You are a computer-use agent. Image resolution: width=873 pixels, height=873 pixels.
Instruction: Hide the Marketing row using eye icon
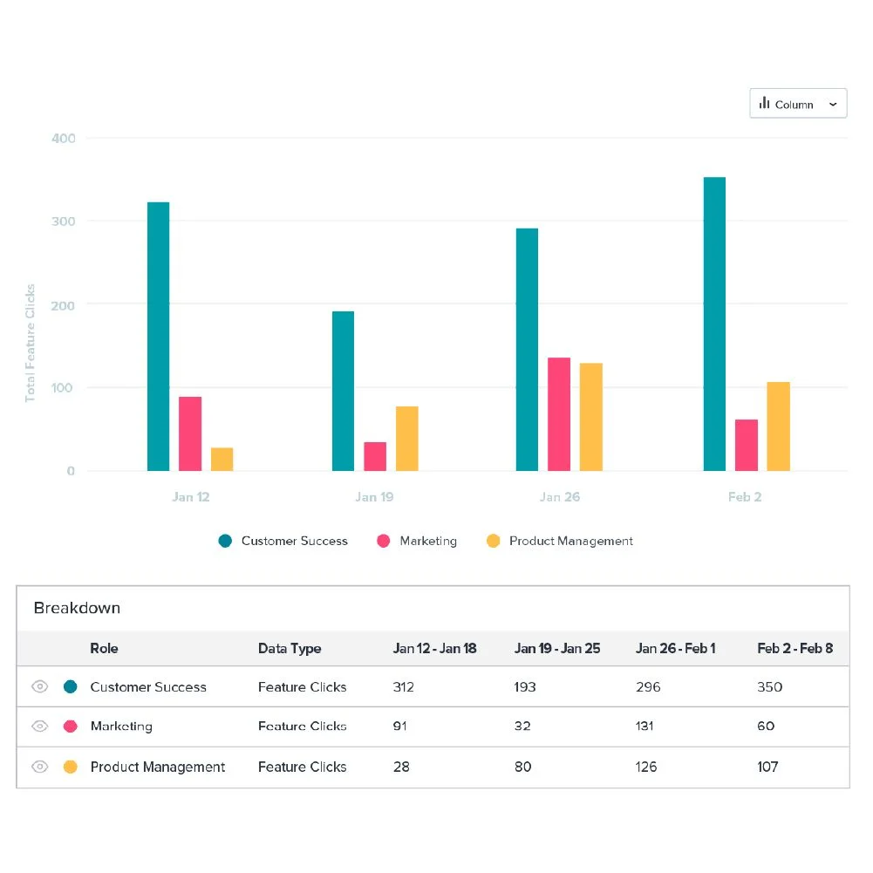pyautogui.click(x=39, y=726)
